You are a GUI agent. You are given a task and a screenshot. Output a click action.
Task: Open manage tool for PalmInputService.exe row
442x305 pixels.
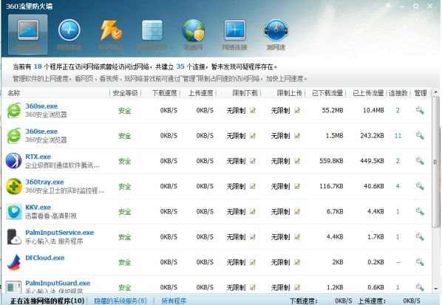point(420,237)
